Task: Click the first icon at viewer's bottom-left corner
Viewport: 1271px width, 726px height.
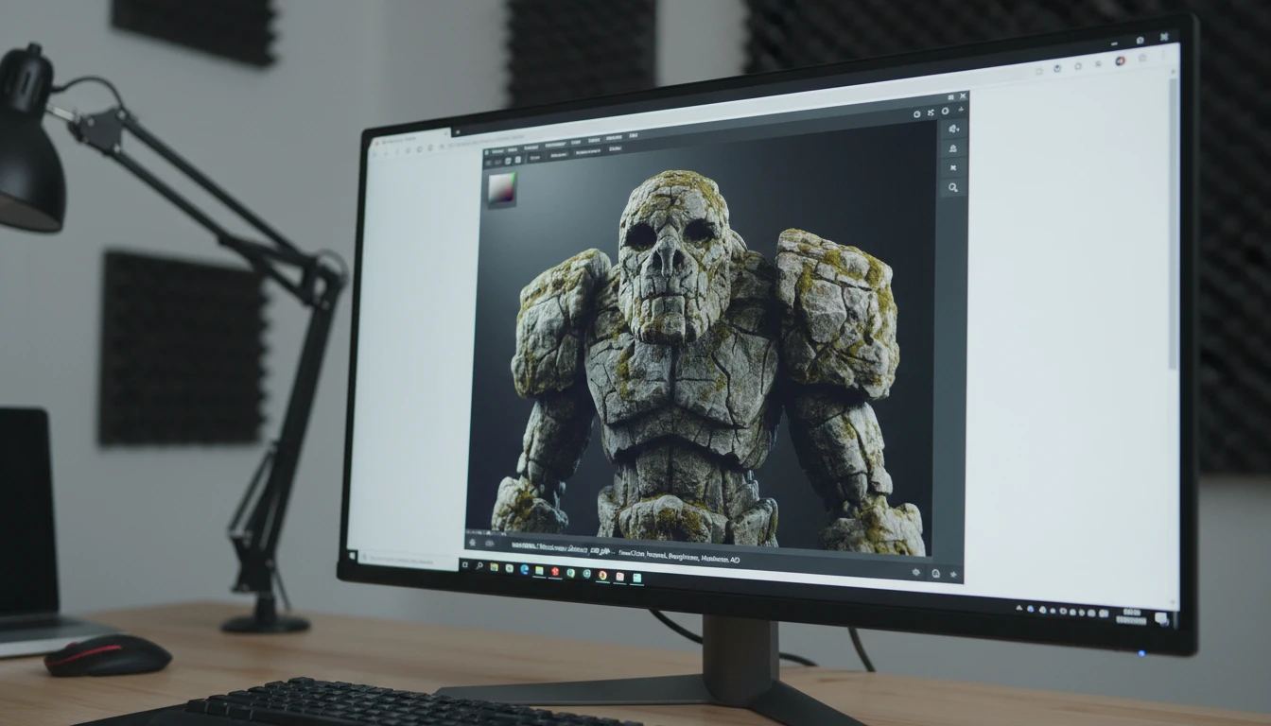Action: pyautogui.click(x=472, y=543)
